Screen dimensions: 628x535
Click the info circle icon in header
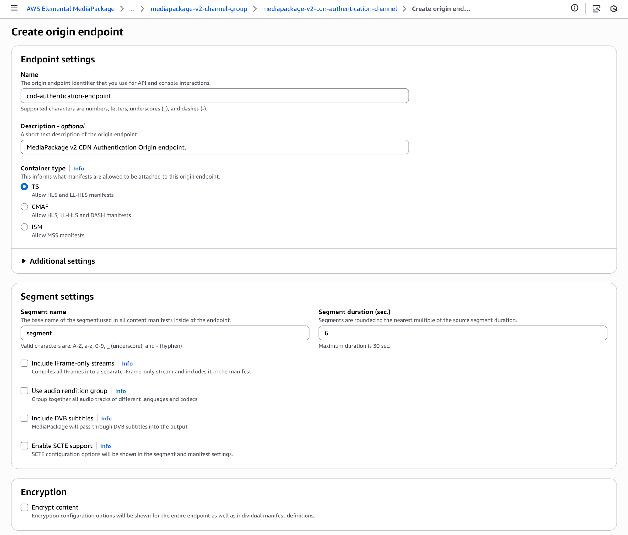click(x=574, y=8)
